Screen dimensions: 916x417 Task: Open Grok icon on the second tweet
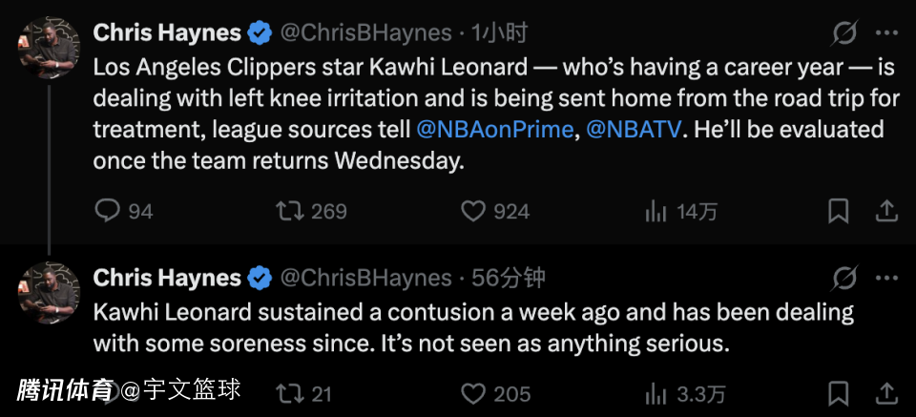(x=844, y=278)
